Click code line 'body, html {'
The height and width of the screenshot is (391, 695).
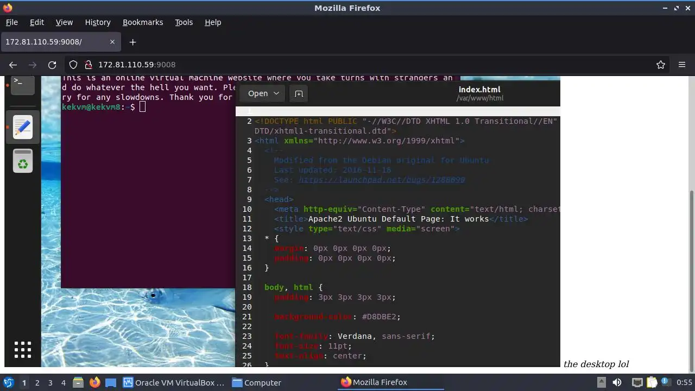(294, 287)
